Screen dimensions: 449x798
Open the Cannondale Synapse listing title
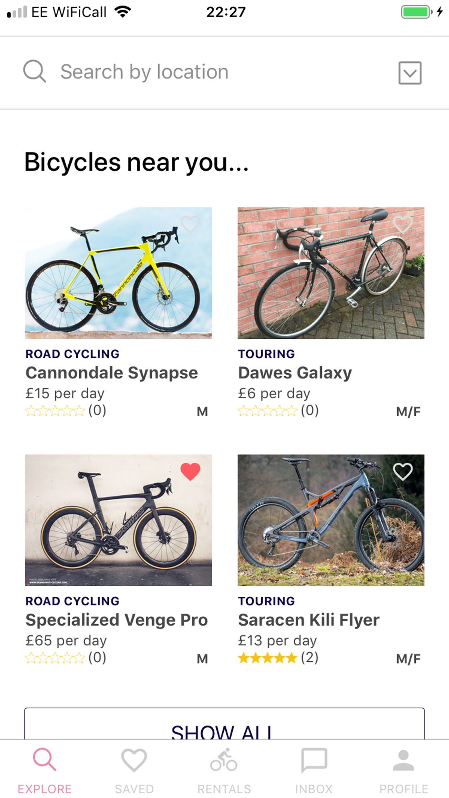point(112,373)
